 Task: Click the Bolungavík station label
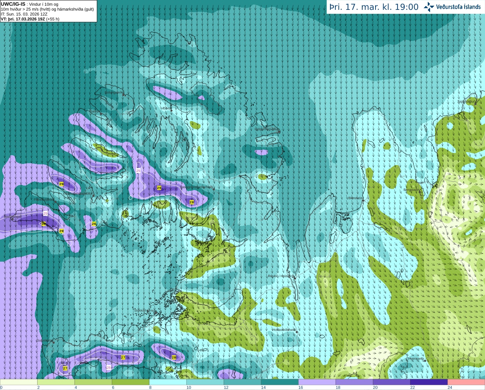pos(114,92)
